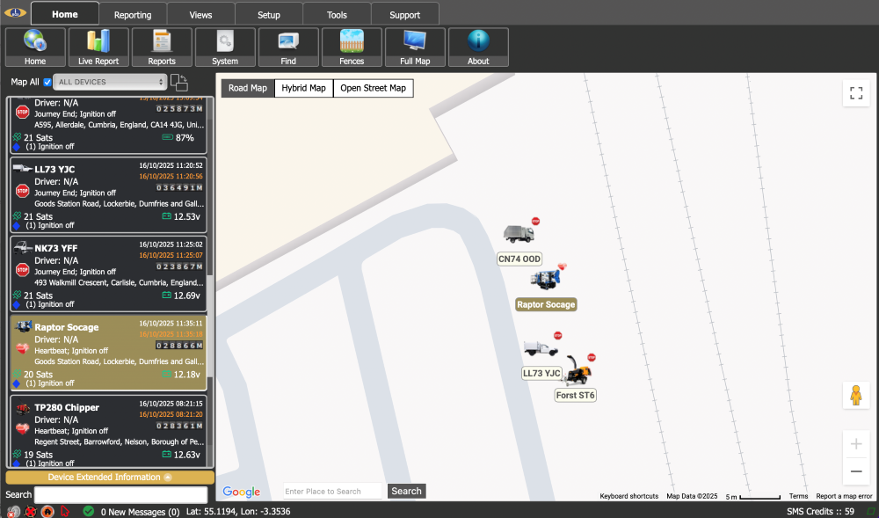This screenshot has height=518, width=879.
Task: Focus the Enter Place to Search field
Action: click(x=332, y=491)
